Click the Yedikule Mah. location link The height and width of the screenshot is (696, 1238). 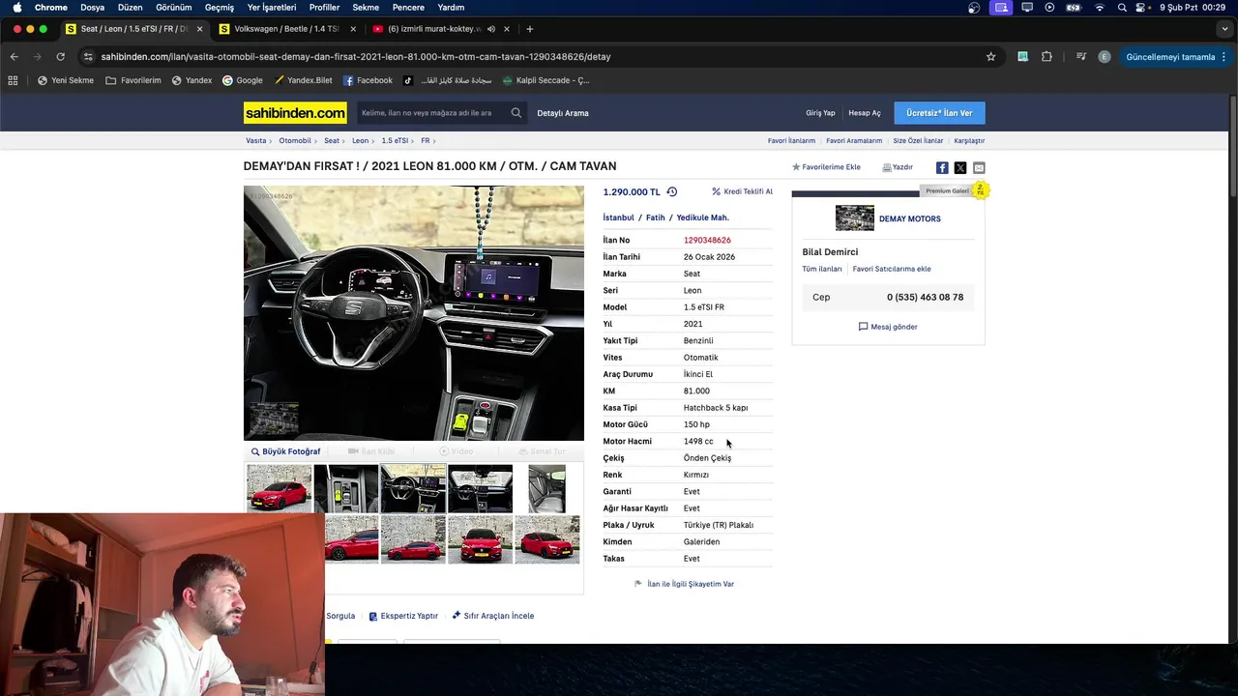pos(703,217)
